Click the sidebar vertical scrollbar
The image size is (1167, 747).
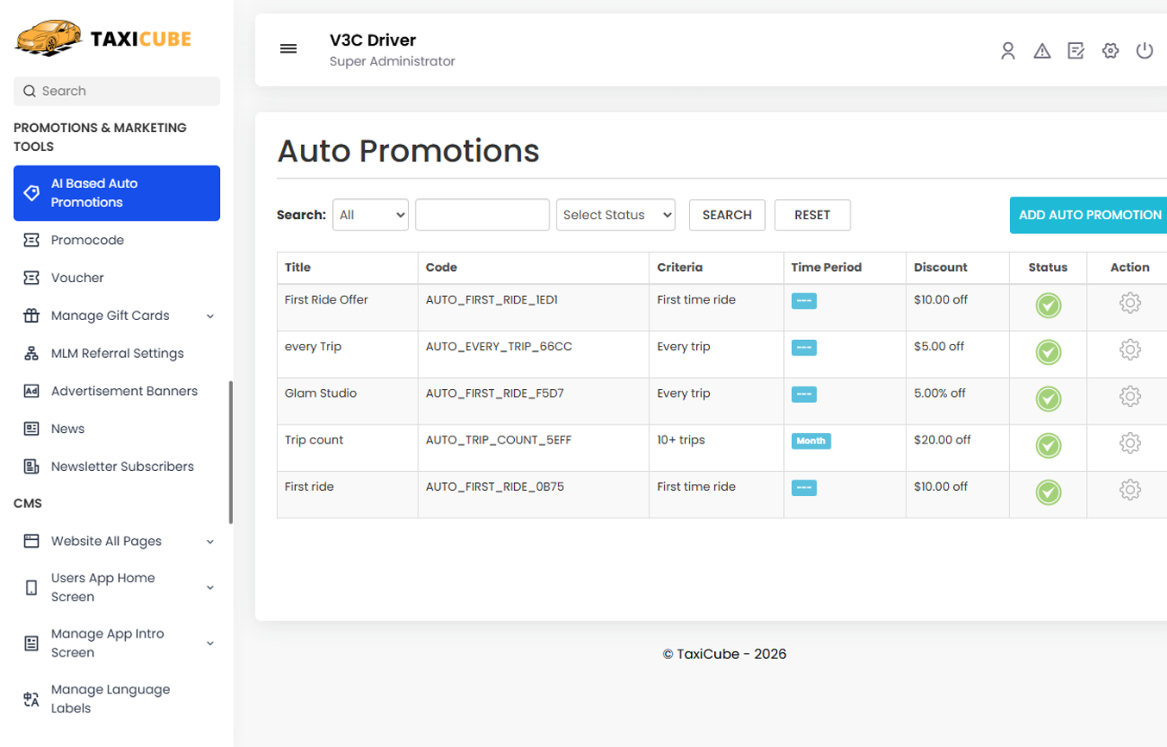click(x=230, y=452)
